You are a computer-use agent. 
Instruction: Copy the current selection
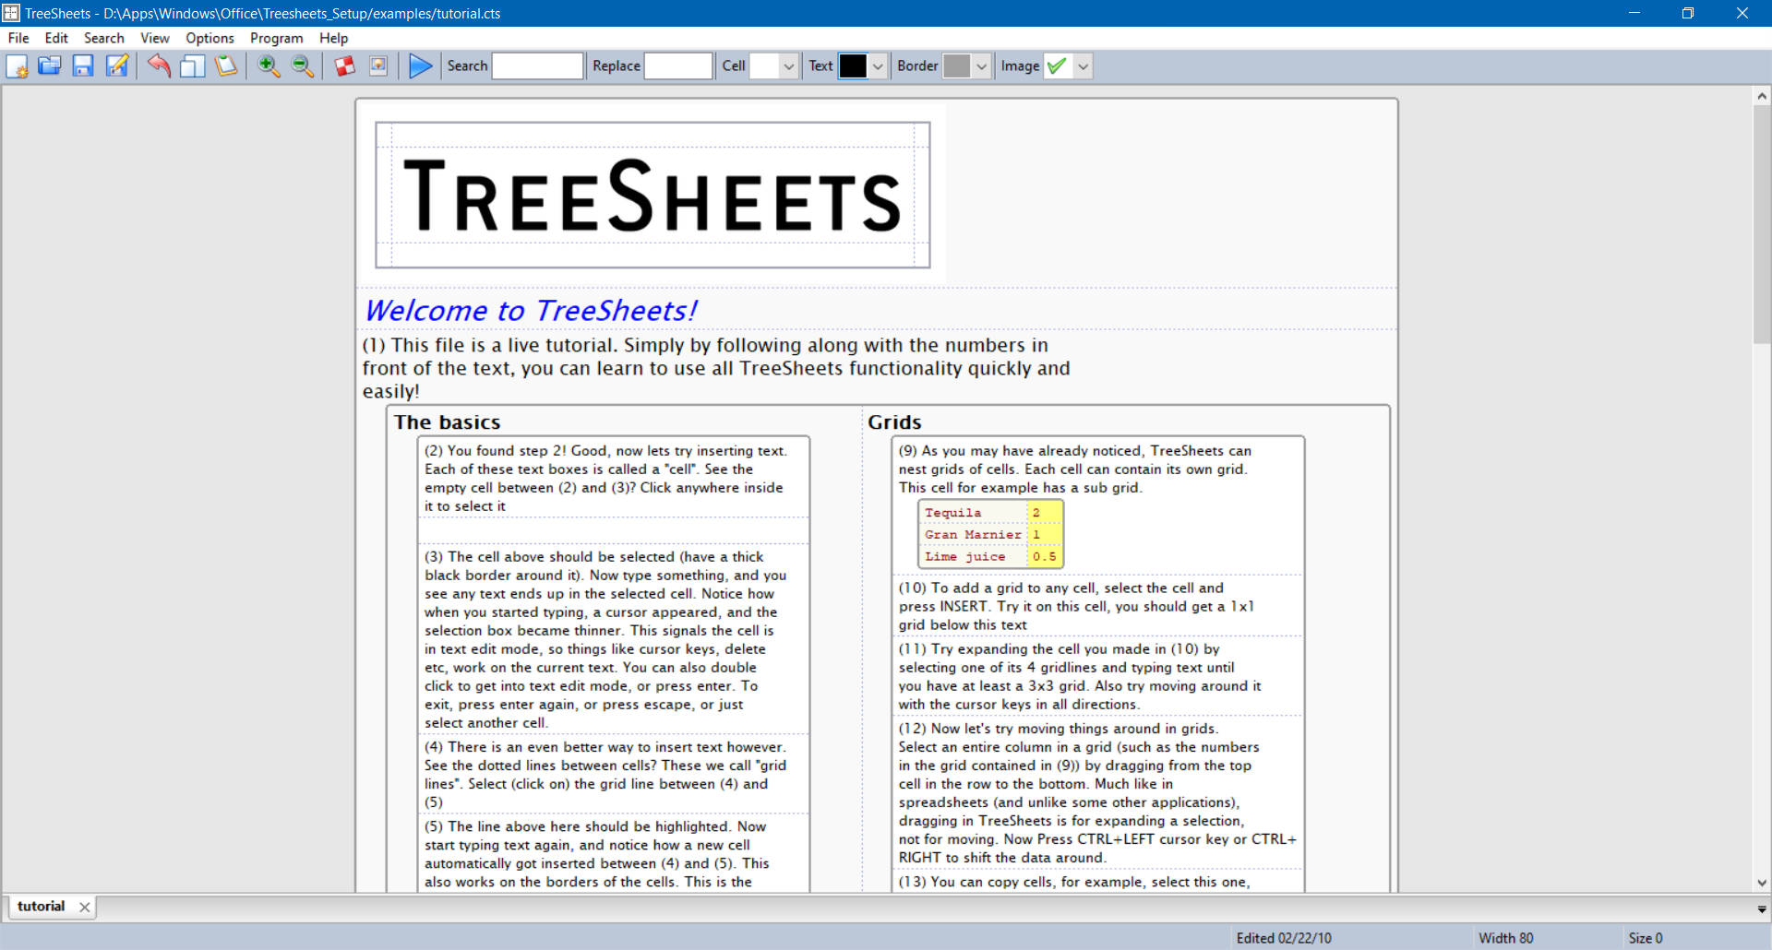192,65
